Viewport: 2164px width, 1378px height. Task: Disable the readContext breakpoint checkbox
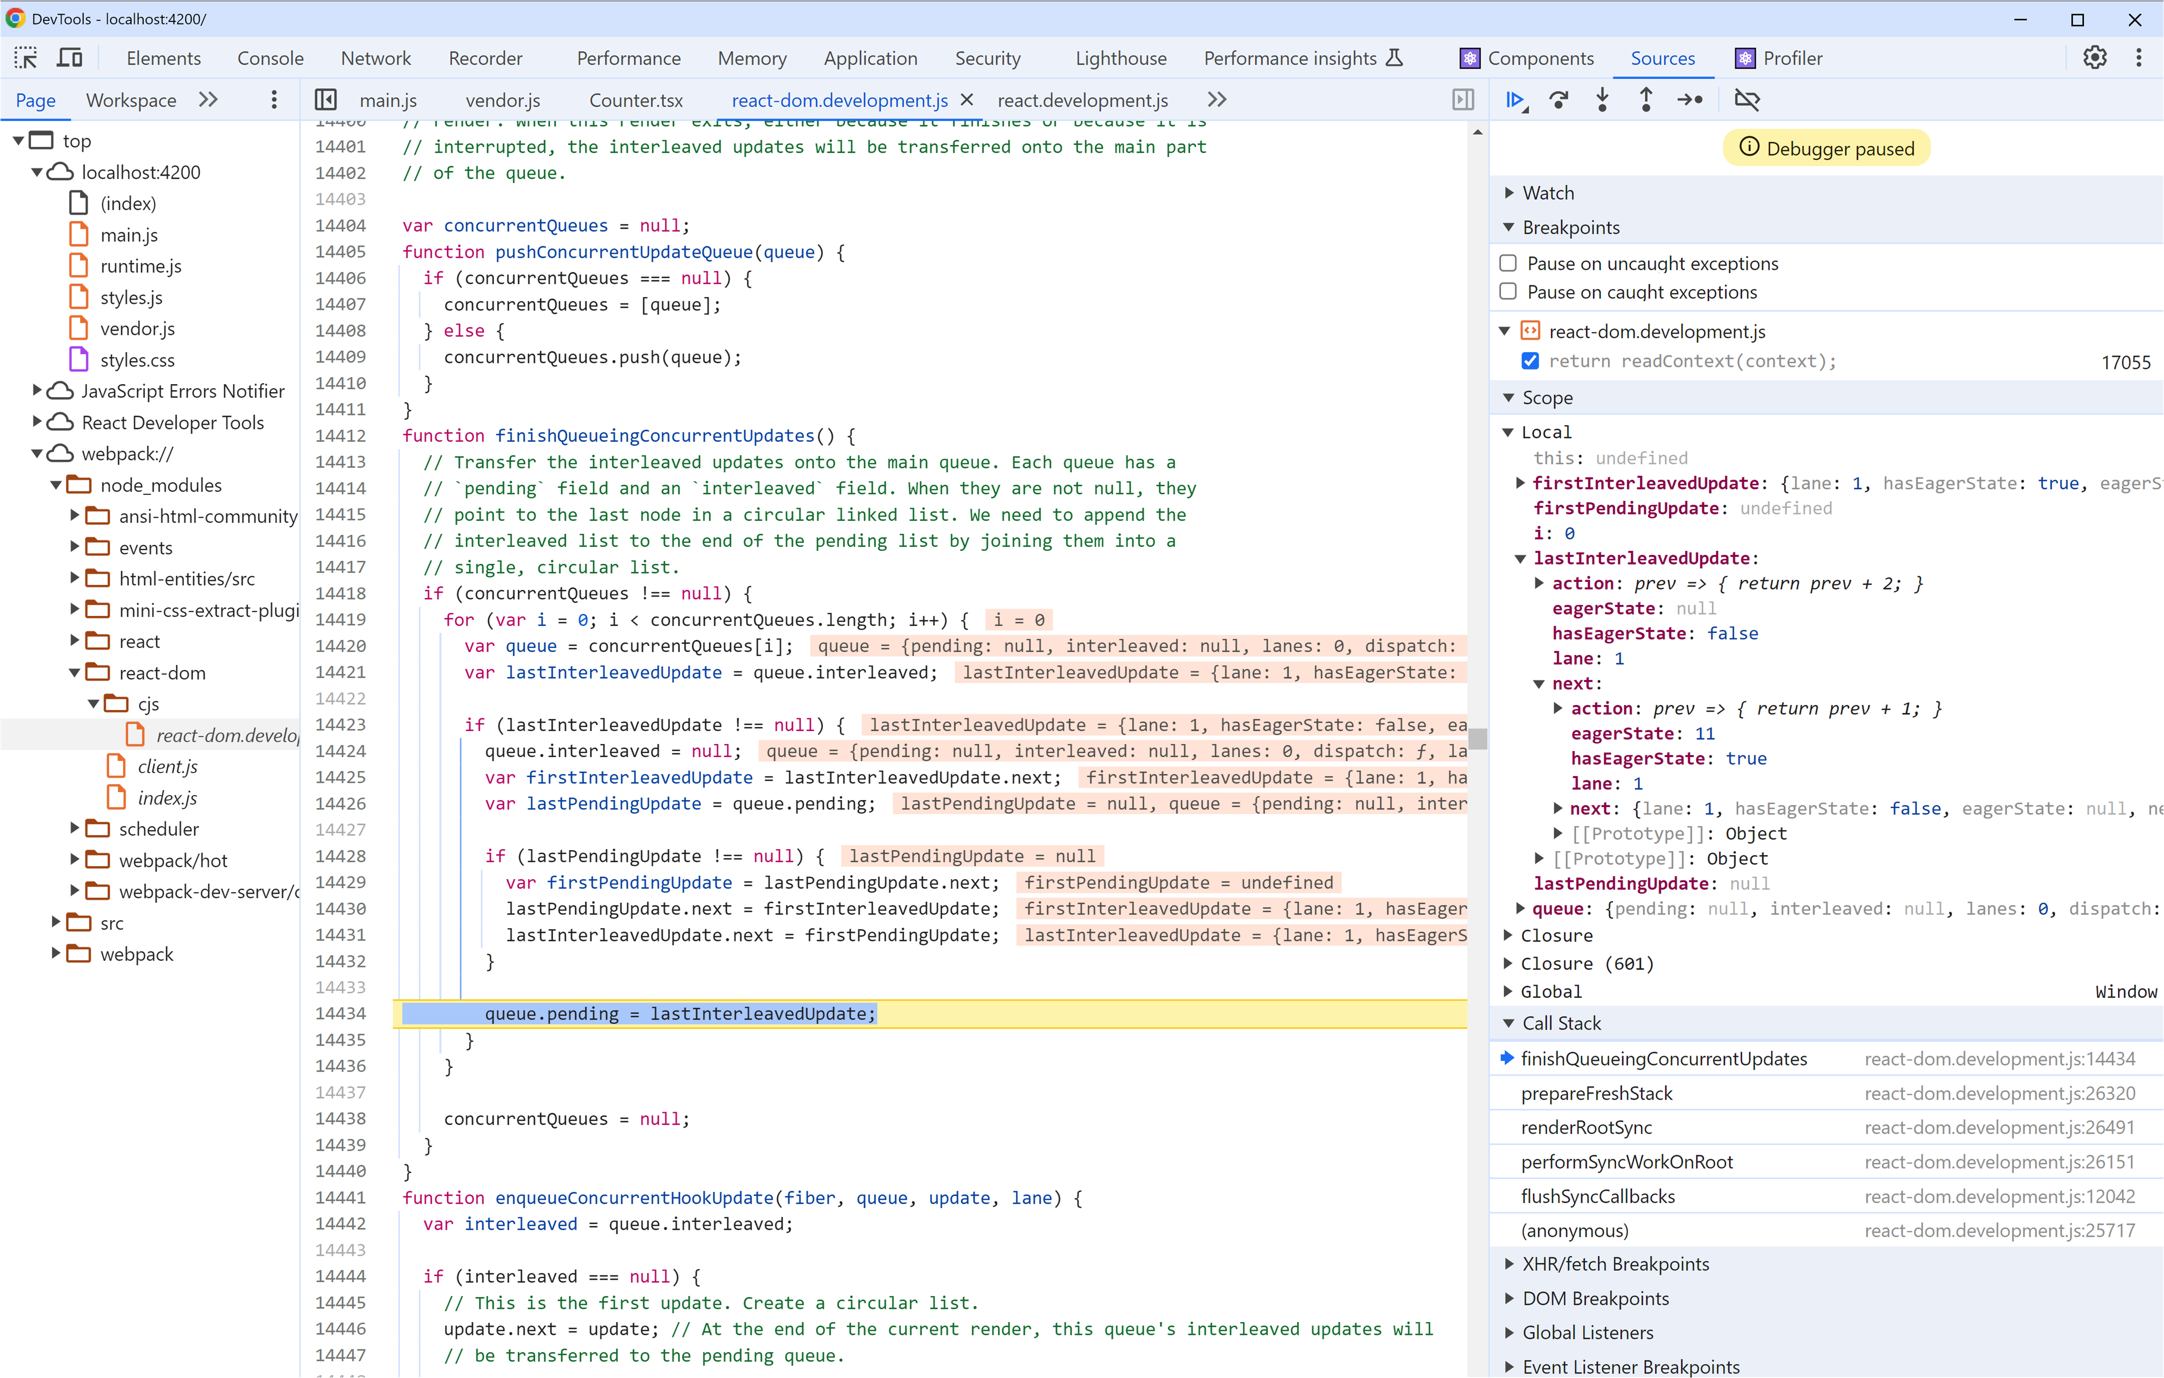1531,361
